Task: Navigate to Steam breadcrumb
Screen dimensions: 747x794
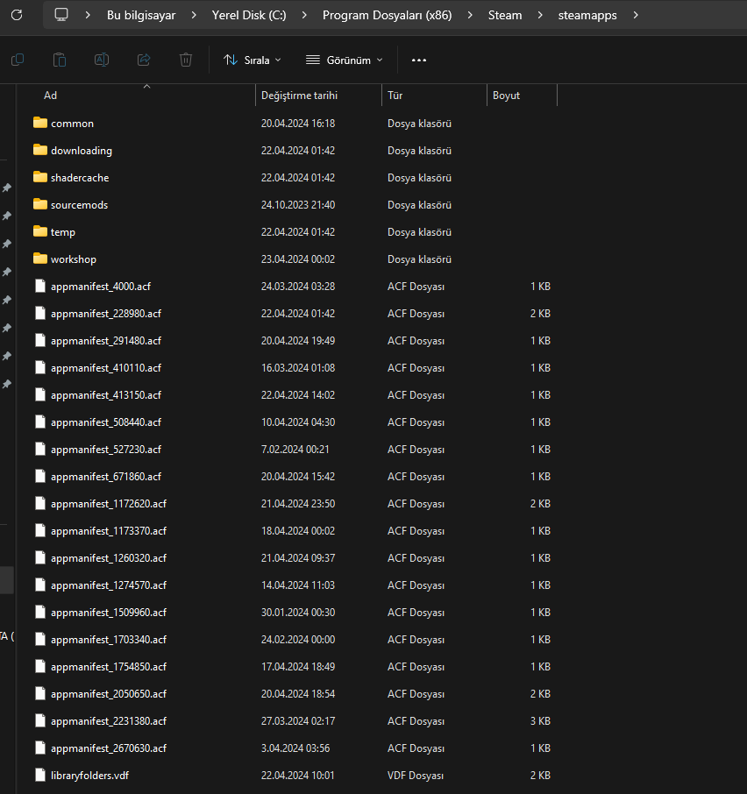Action: click(505, 16)
